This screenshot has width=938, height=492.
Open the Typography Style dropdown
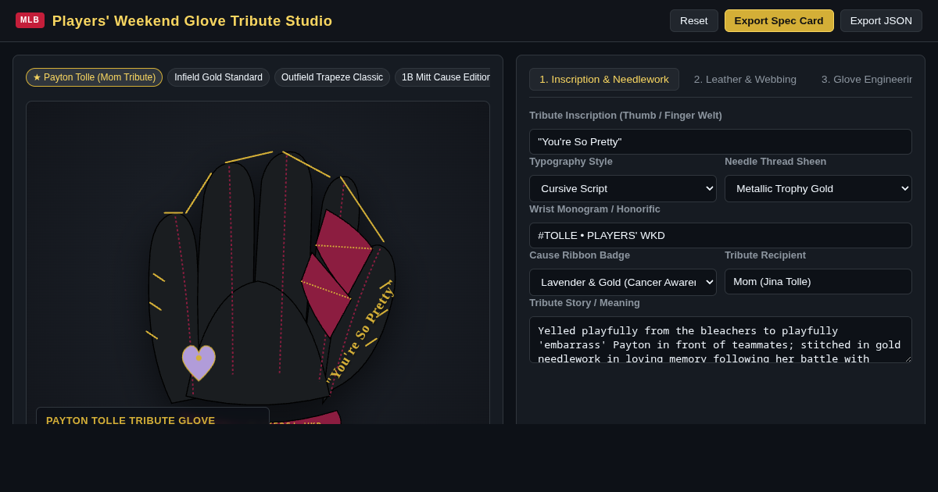623,188
